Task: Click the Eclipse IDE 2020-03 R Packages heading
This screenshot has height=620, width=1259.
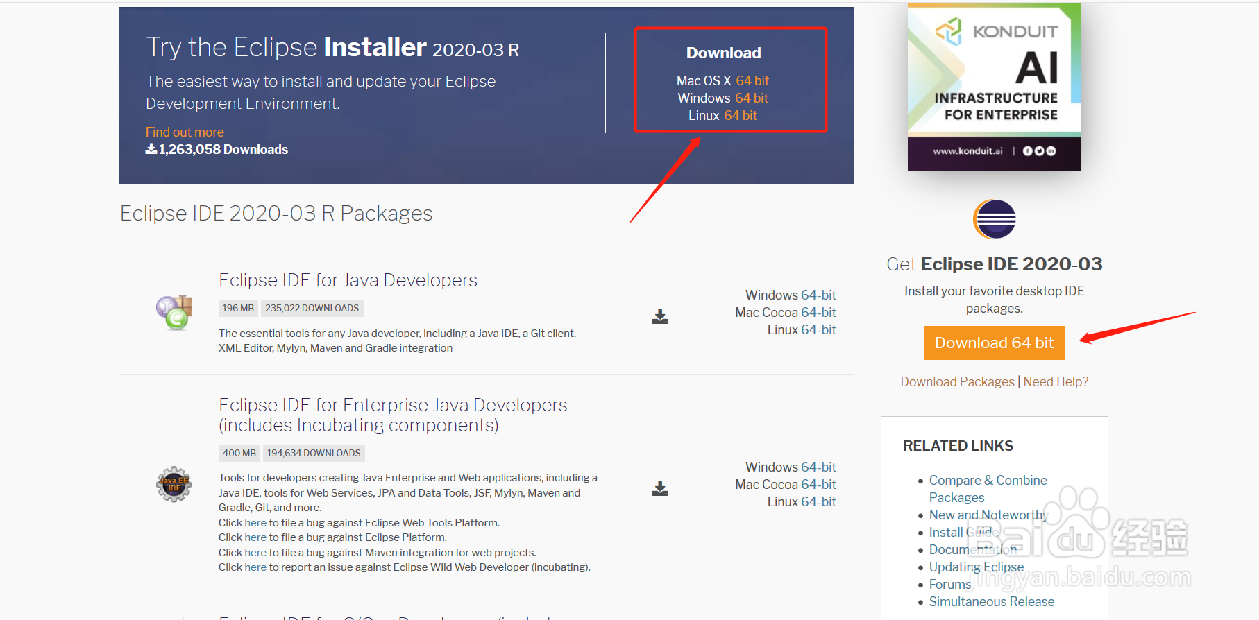Action: [276, 213]
